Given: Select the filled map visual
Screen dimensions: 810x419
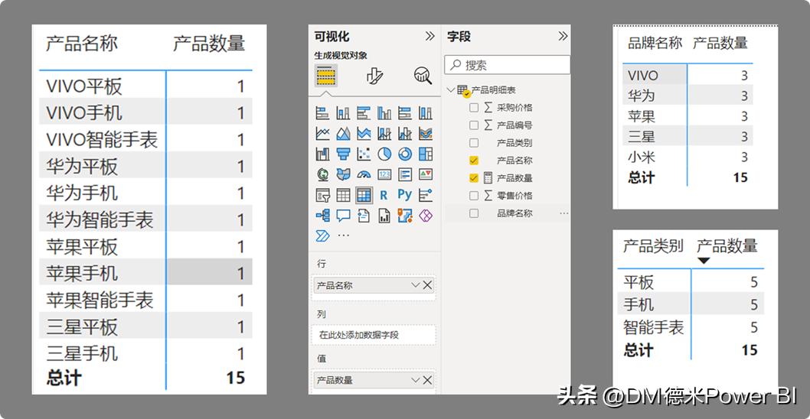Looking at the screenshot, I should (343, 174).
